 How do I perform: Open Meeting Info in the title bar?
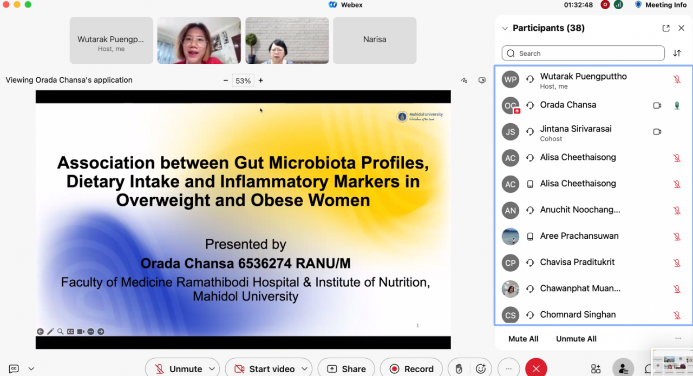pyautogui.click(x=660, y=5)
